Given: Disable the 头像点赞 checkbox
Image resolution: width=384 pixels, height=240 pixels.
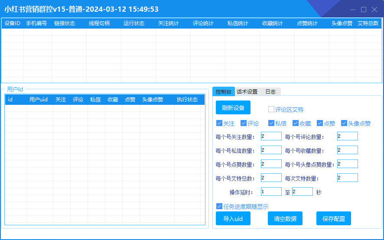Looking at the screenshot, I should tap(344, 123).
